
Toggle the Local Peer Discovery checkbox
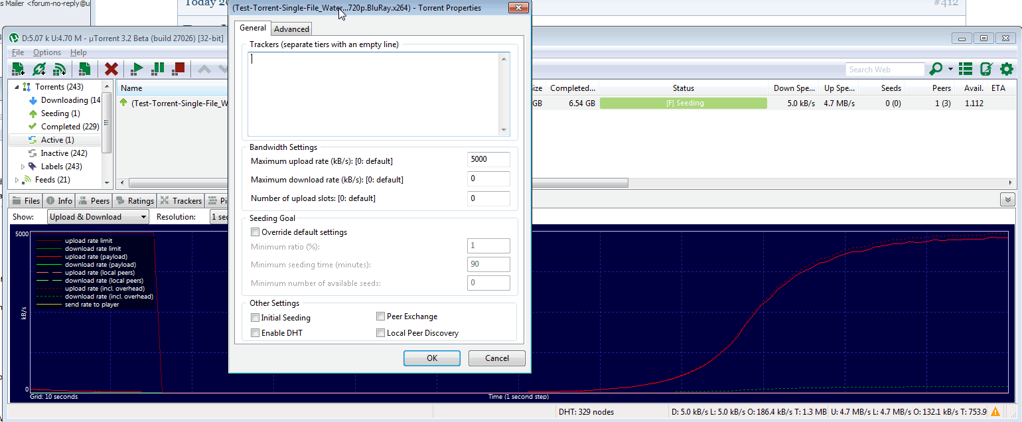[381, 333]
